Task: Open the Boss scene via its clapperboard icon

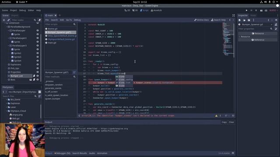Action: [x=31, y=79]
